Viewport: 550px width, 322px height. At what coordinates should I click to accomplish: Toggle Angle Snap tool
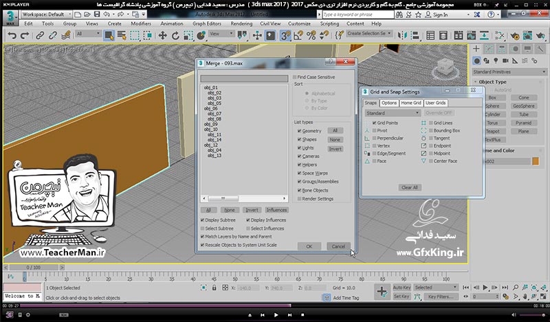[298, 36]
